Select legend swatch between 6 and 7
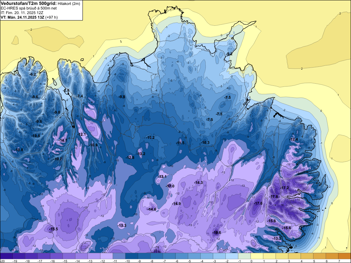 click(332, 256)
